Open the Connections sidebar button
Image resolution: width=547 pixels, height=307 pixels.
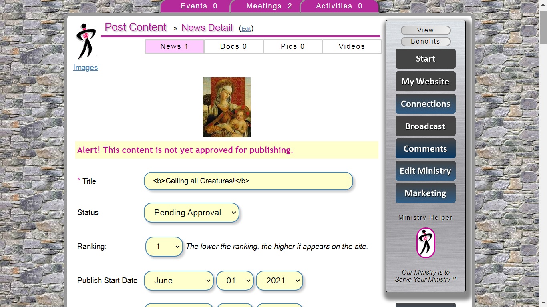[426, 104]
